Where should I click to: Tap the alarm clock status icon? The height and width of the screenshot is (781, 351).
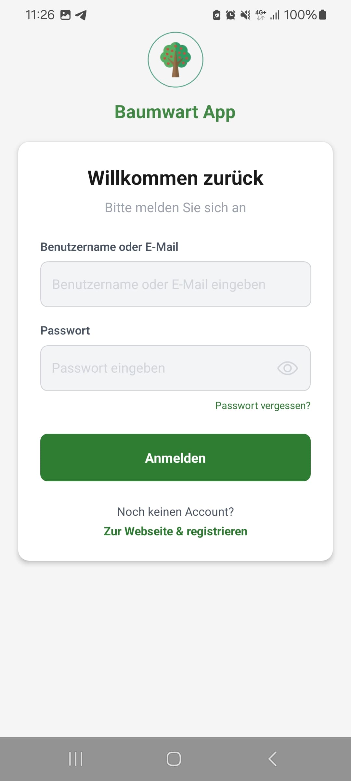[230, 15]
